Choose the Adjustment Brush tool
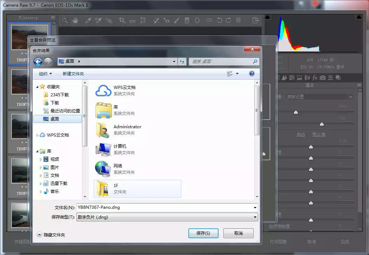Image resolution: width=369 pixels, height=255 pixels. 177,21
